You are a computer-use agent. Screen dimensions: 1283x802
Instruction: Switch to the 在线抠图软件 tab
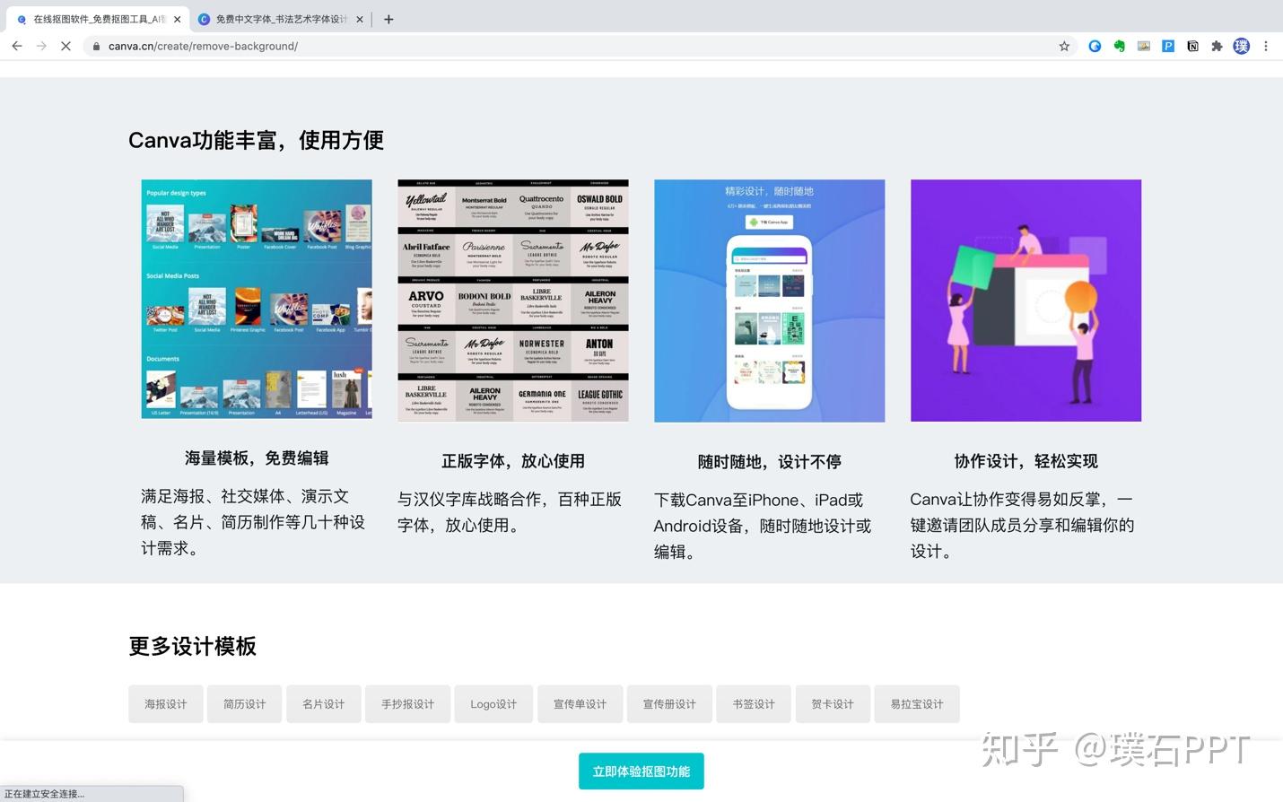[97, 19]
